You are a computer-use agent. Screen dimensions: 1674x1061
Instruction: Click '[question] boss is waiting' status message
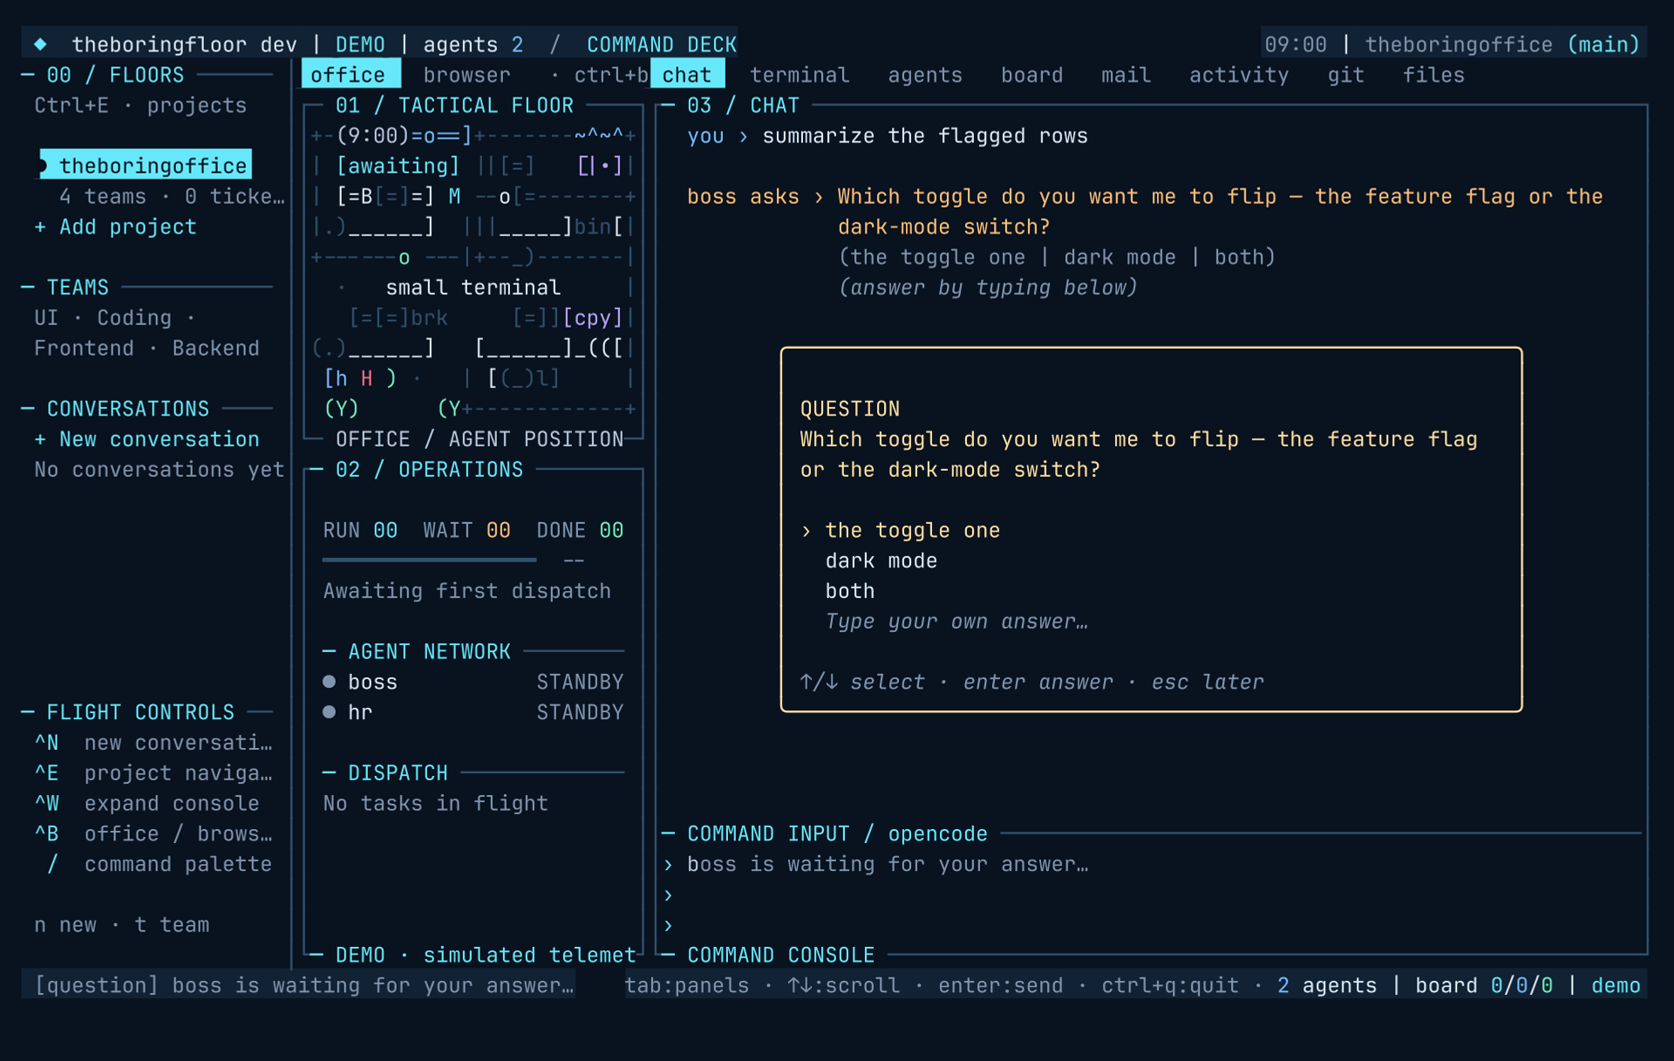click(x=303, y=985)
